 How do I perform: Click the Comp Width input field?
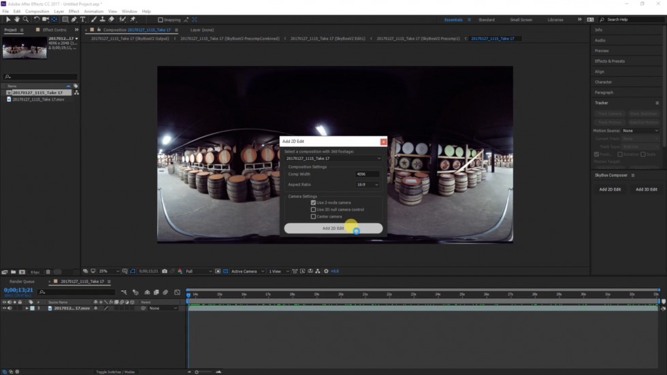(367, 174)
